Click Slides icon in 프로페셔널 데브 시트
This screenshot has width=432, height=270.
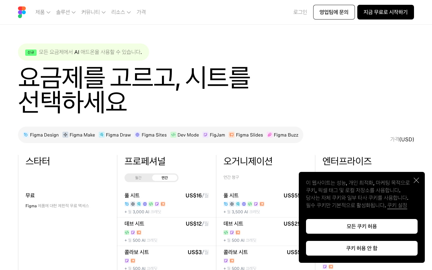pyautogui.click(x=139, y=232)
